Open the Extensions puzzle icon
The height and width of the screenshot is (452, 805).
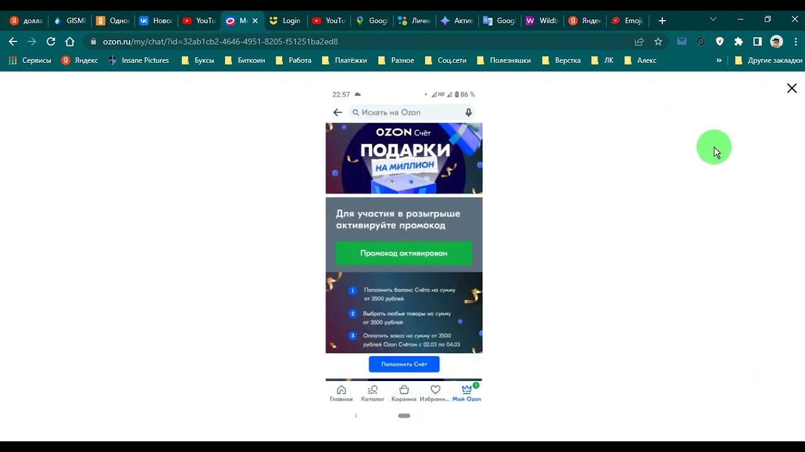click(x=738, y=41)
